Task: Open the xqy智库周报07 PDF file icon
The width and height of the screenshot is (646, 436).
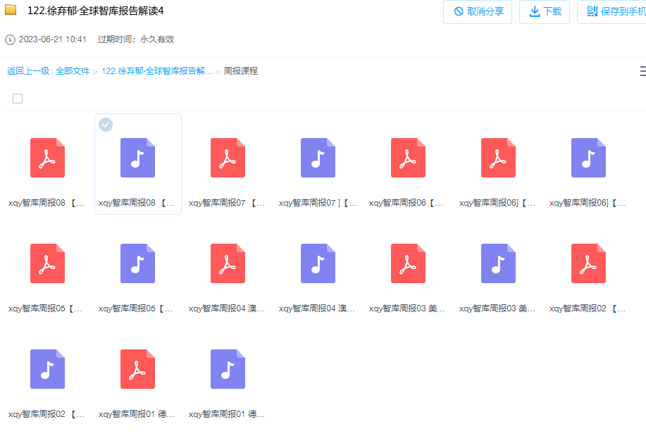Action: point(228,158)
